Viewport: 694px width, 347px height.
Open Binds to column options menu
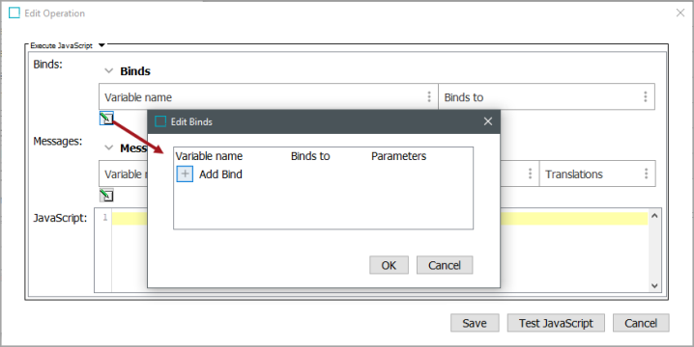pos(646,96)
